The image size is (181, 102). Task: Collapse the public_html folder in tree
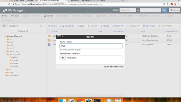tap(6, 54)
